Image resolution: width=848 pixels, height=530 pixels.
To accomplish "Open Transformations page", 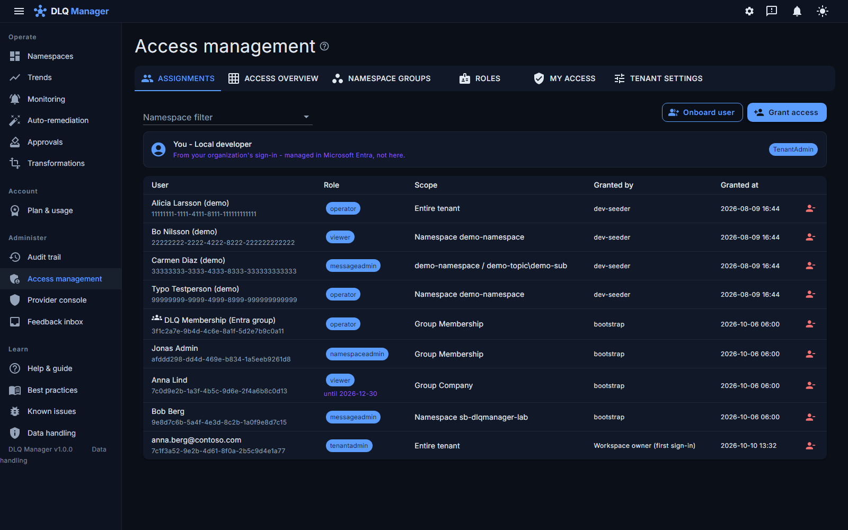I will (61, 163).
